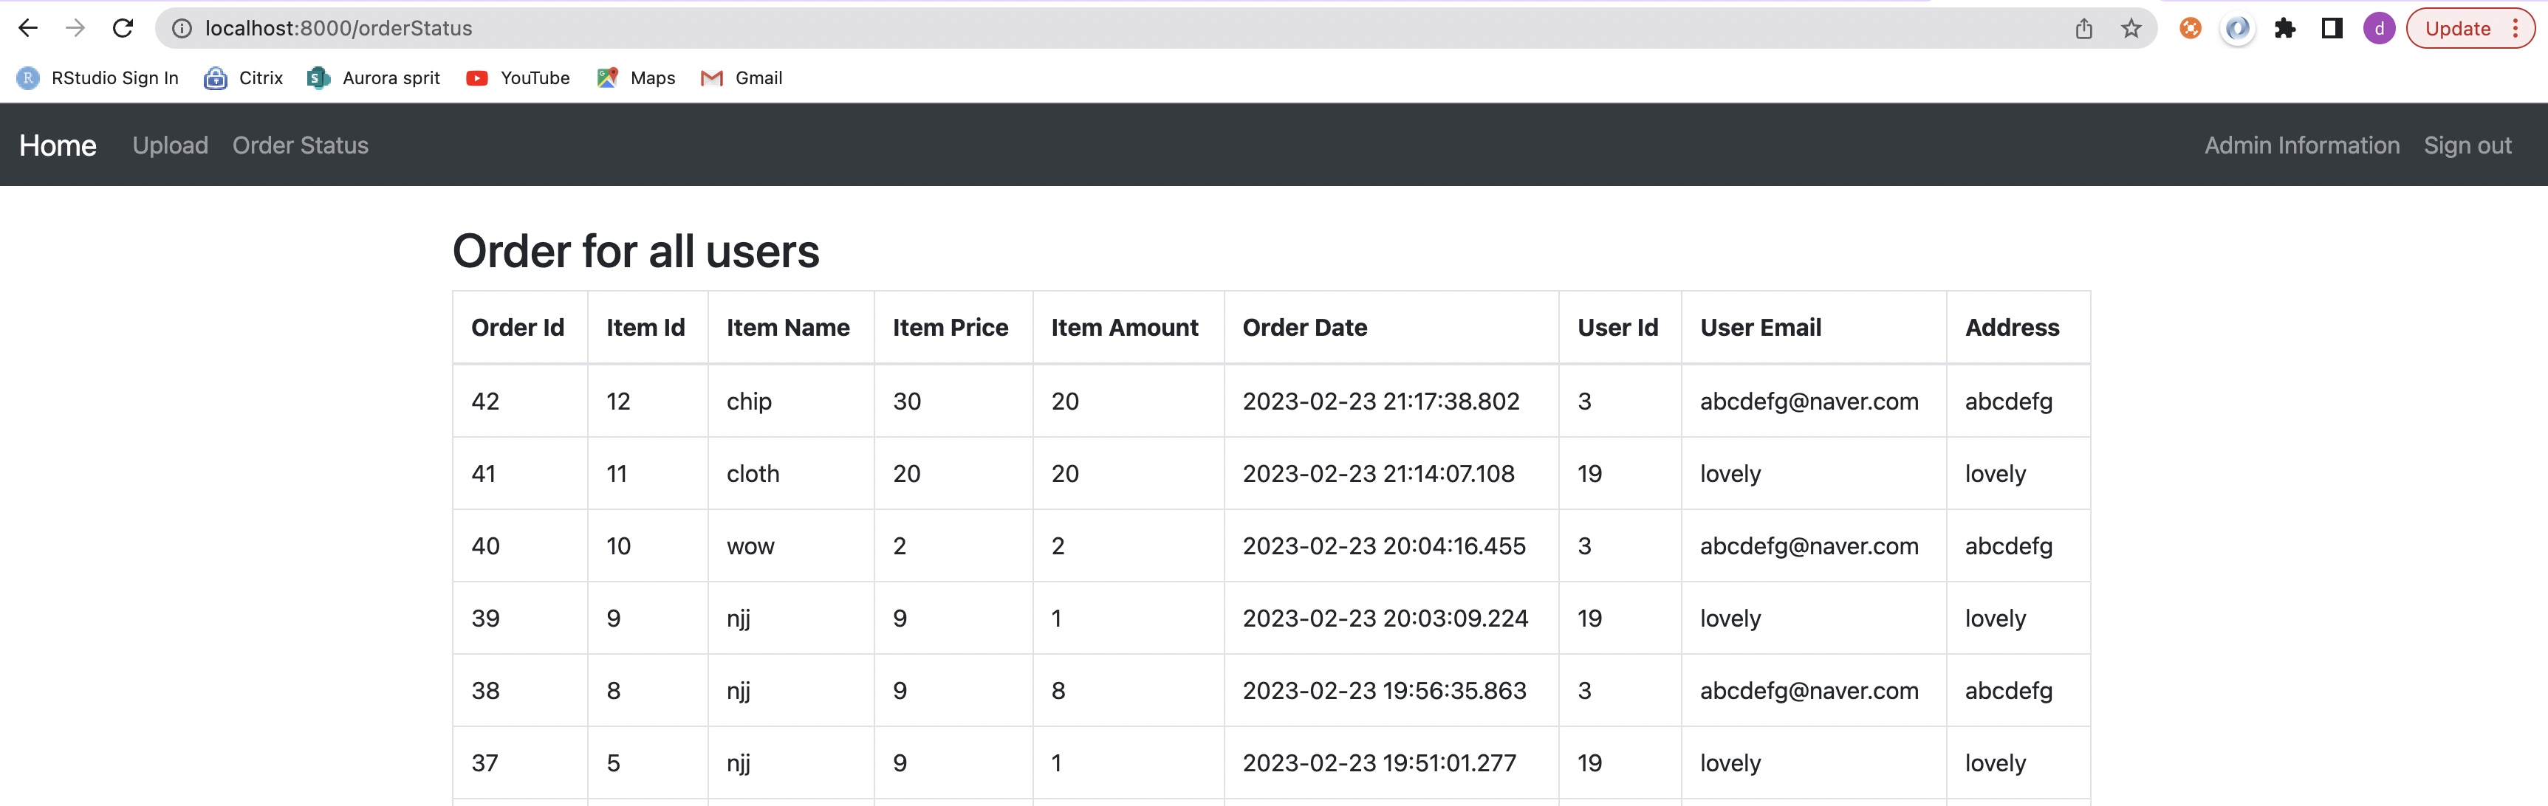Click the browser forward arrow

point(75,28)
